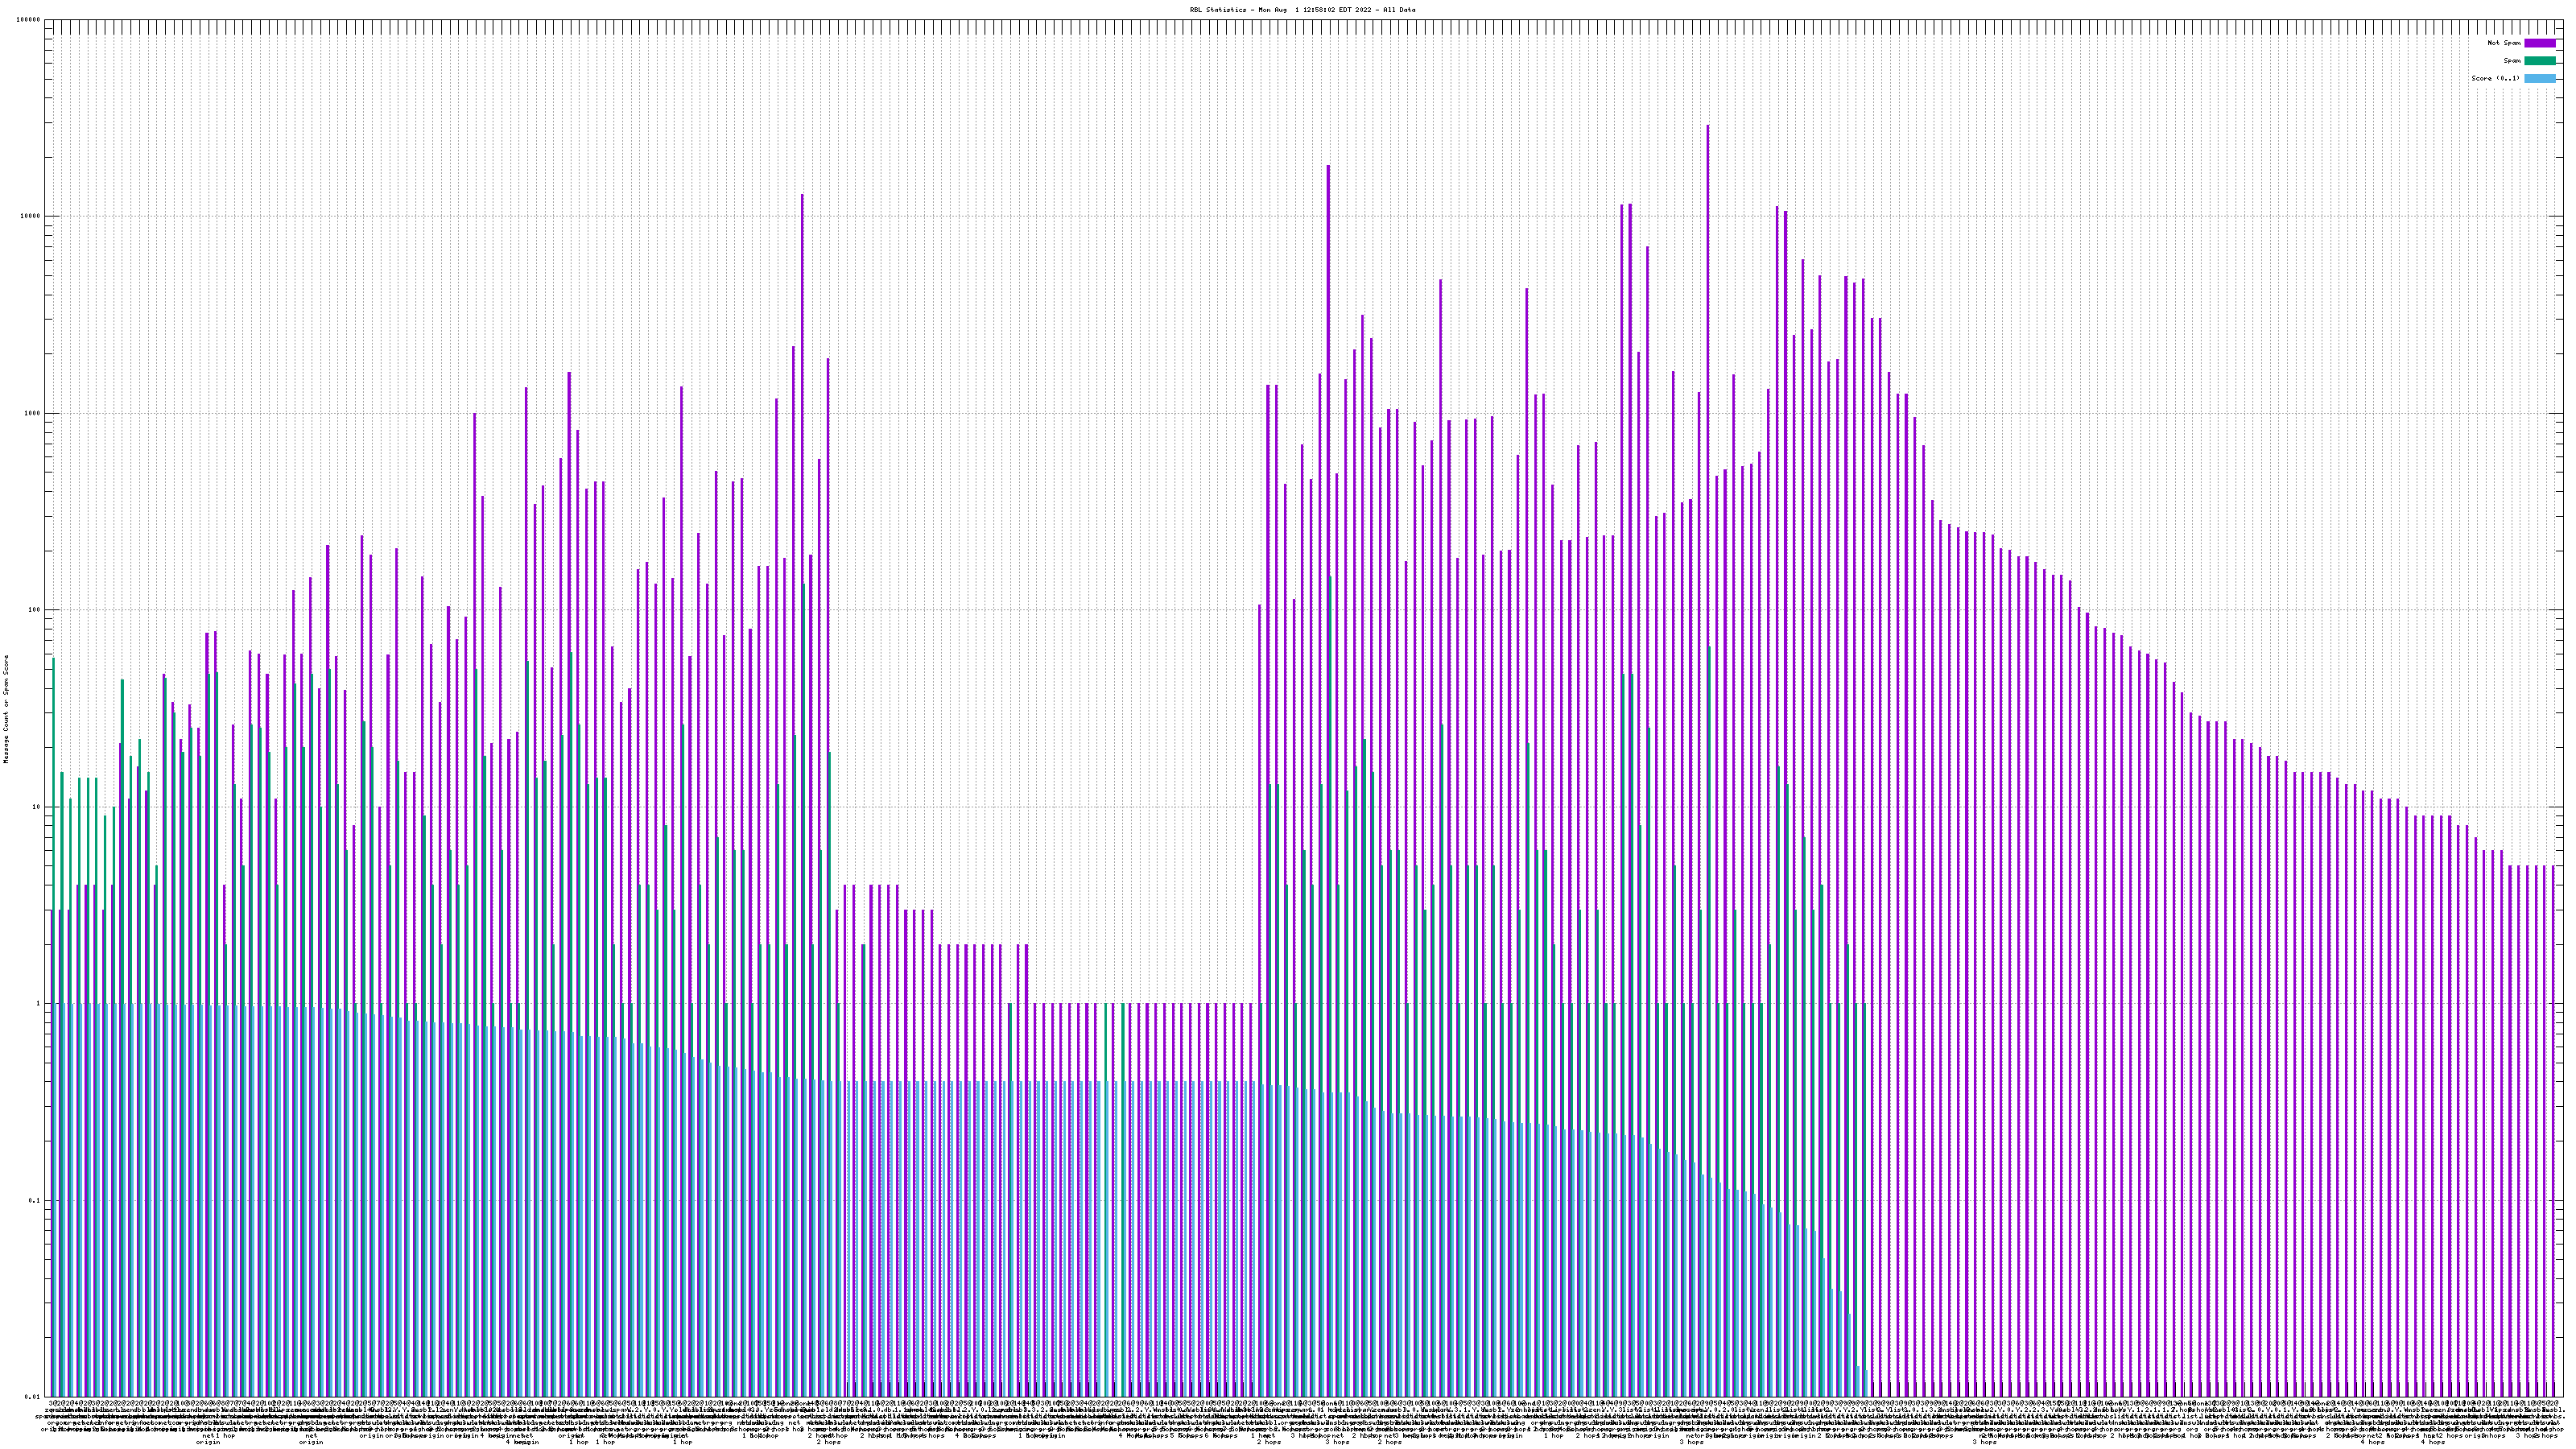
Task: Click the green Spam legend swatch
Action: point(2539,61)
